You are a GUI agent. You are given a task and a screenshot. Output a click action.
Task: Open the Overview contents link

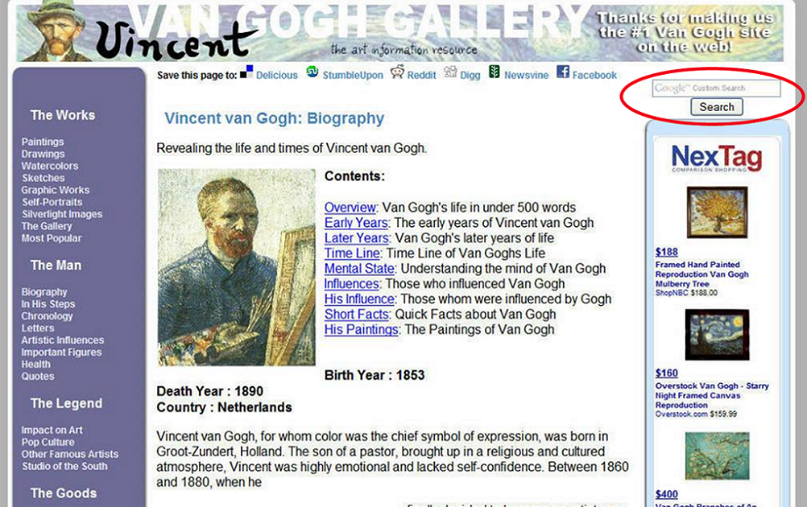coord(350,207)
